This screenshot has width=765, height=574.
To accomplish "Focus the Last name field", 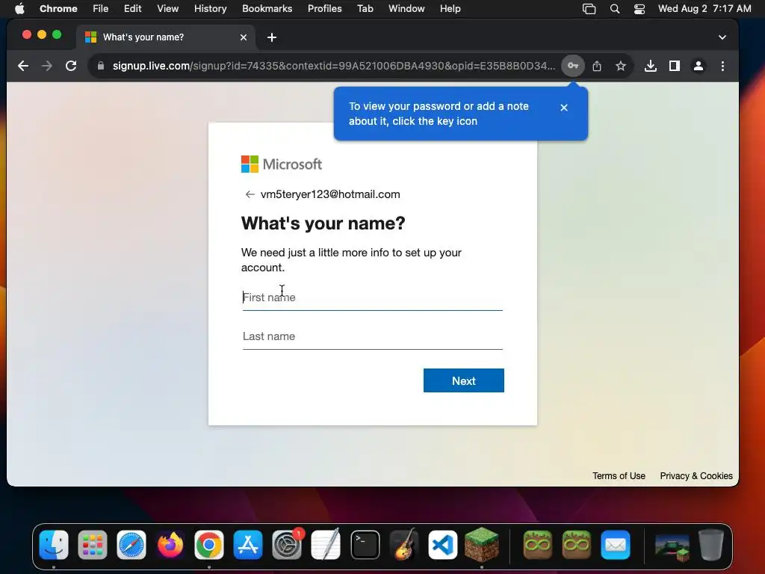I will coord(373,336).
